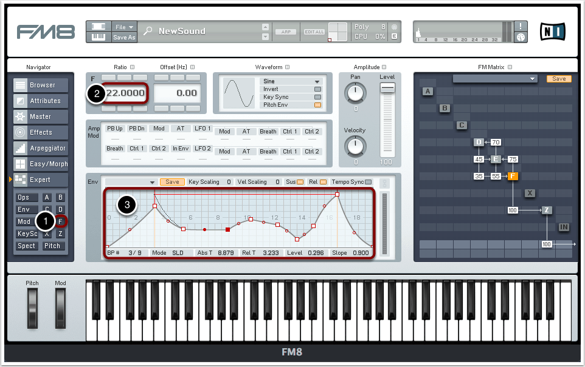585x367 pixels.
Task: Click the Master gear icon in Navigator
Action: (21, 117)
